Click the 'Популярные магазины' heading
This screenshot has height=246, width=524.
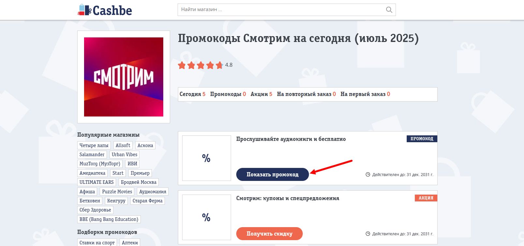109,135
